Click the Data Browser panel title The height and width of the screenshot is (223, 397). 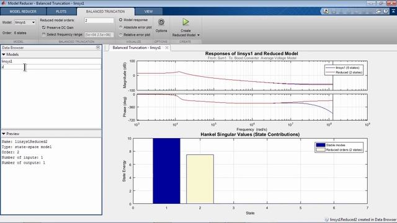coord(12,48)
